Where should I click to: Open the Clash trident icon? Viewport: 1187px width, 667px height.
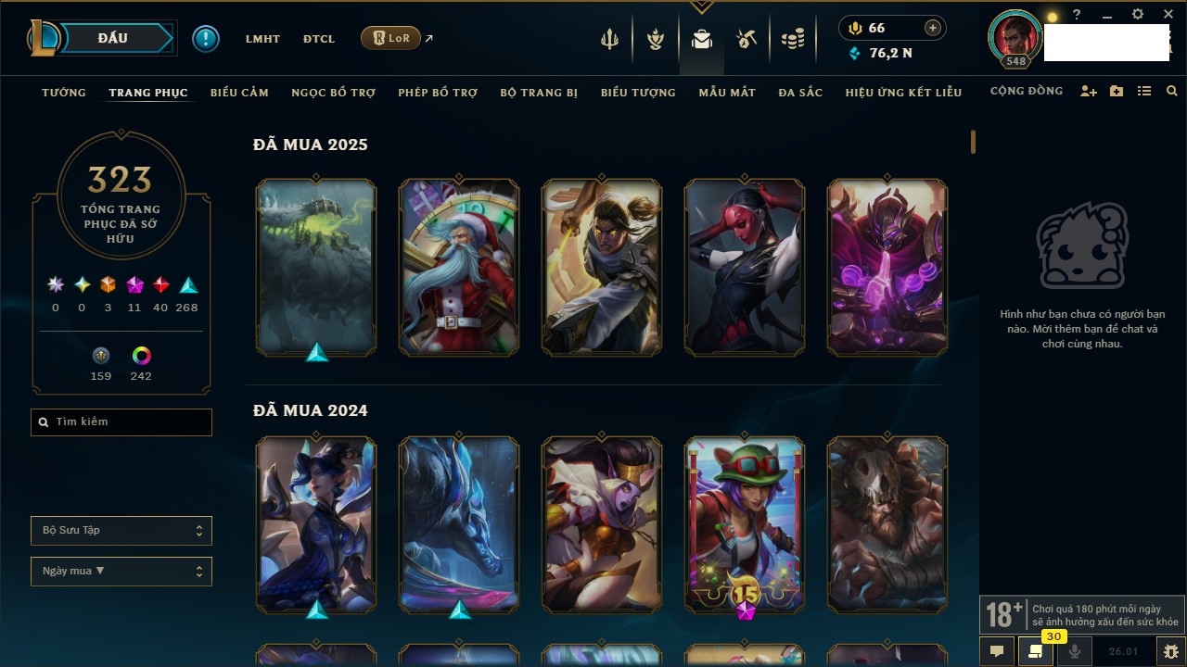coord(609,39)
